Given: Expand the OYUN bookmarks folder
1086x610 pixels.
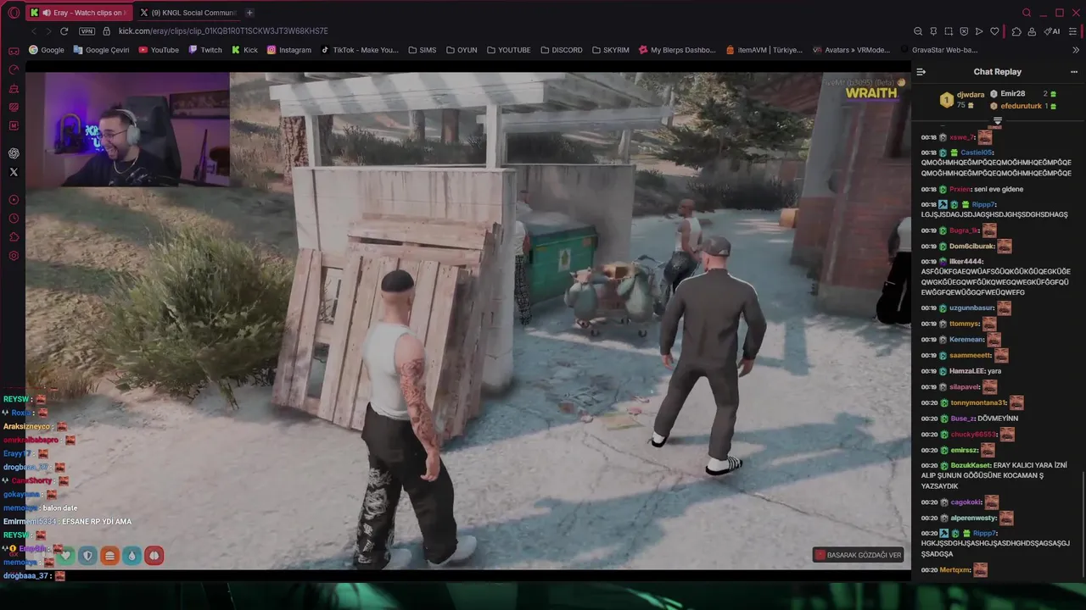Looking at the screenshot, I should (462, 50).
